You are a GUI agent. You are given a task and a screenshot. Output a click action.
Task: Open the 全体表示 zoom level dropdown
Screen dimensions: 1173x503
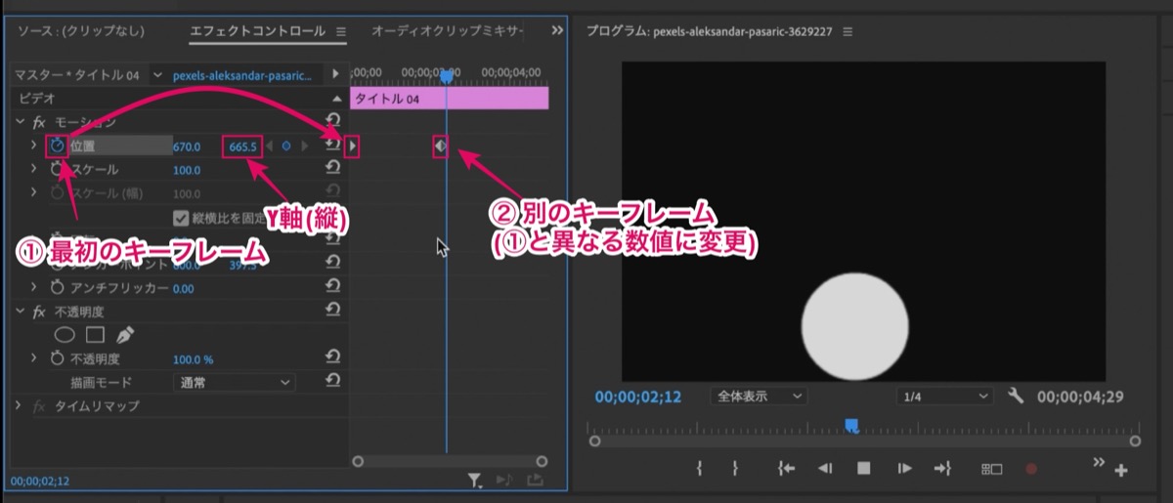[x=759, y=396]
